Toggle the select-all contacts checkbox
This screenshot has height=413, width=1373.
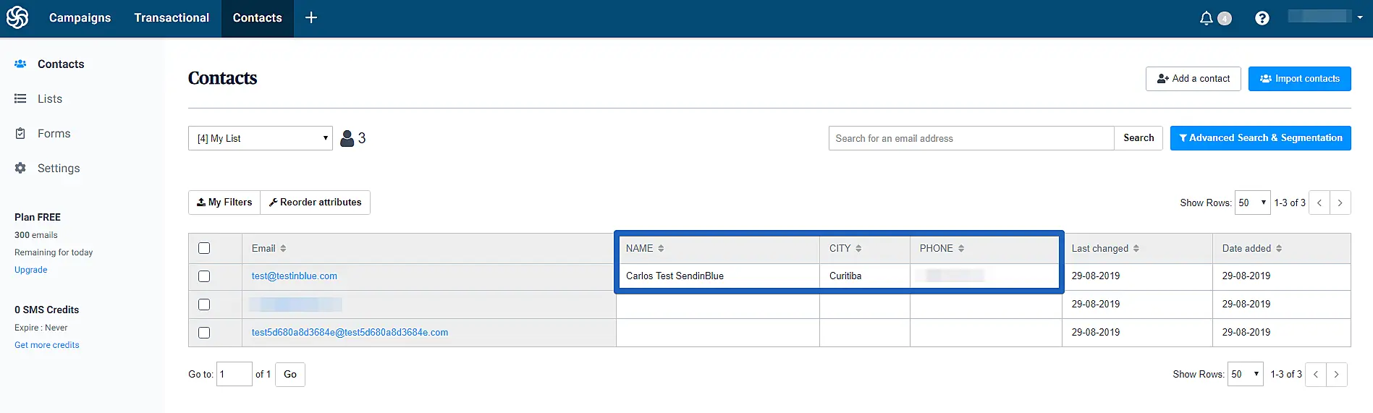[x=204, y=248]
